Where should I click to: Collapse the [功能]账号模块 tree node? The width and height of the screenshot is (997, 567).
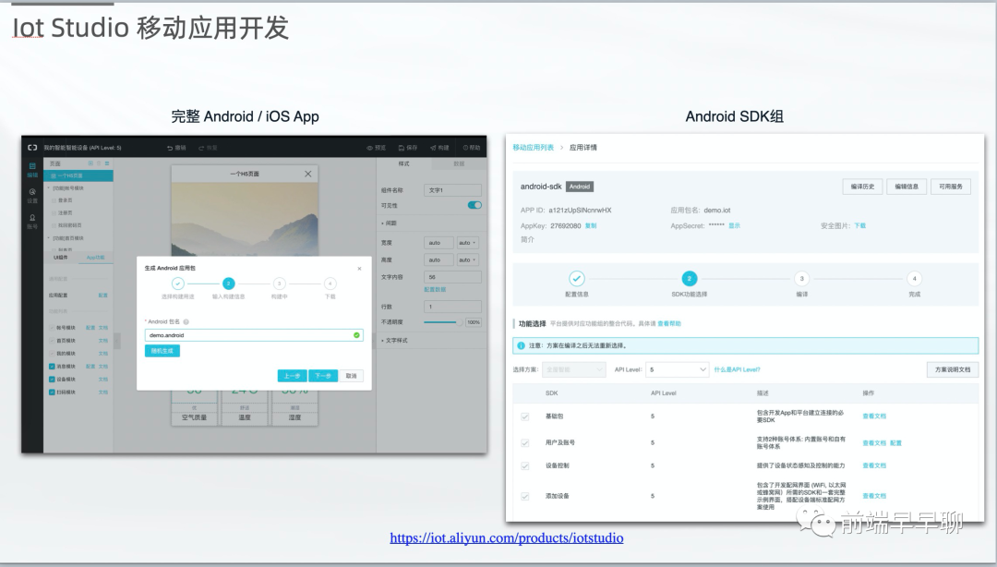(x=48, y=188)
